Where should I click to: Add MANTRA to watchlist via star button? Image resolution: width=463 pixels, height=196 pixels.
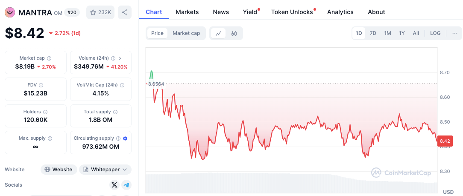pyautogui.click(x=100, y=12)
